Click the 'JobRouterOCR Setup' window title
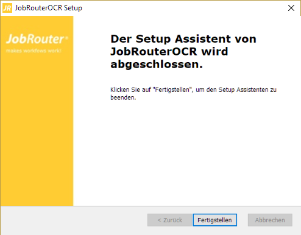This screenshot has width=301, height=235. (49, 8)
